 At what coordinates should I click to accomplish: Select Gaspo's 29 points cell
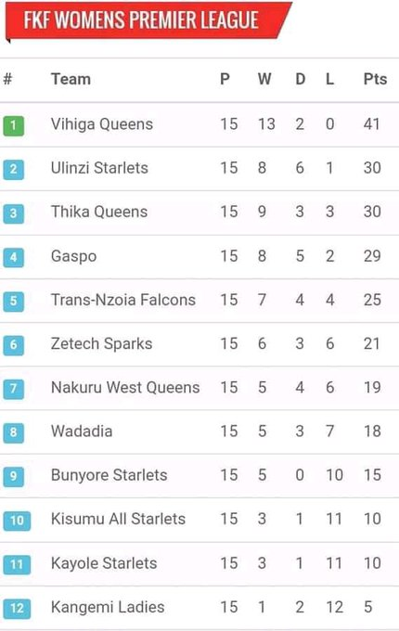pos(372,256)
